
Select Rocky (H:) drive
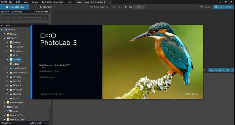click(16, 90)
